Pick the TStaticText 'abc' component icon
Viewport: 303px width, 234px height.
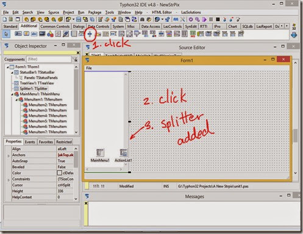click(x=34, y=34)
